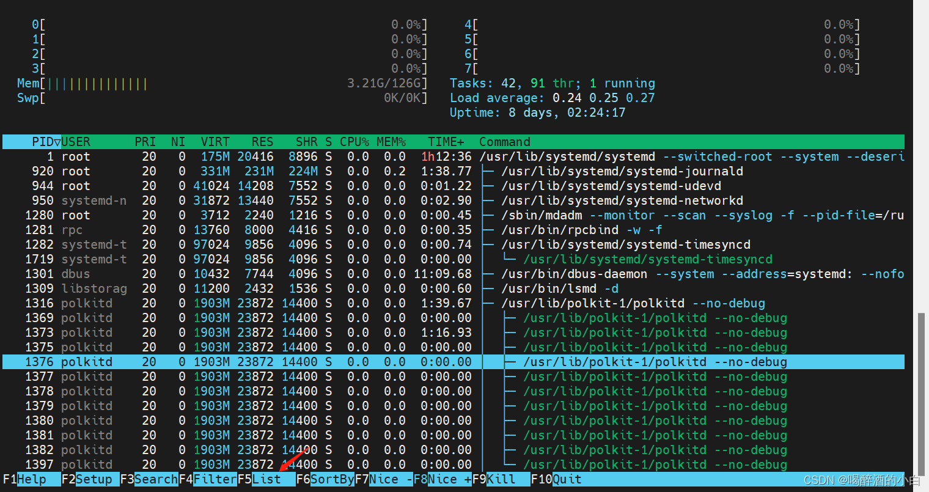Click the 3.21G/126G memory value
Image resolution: width=929 pixels, height=492 pixels.
click(384, 83)
